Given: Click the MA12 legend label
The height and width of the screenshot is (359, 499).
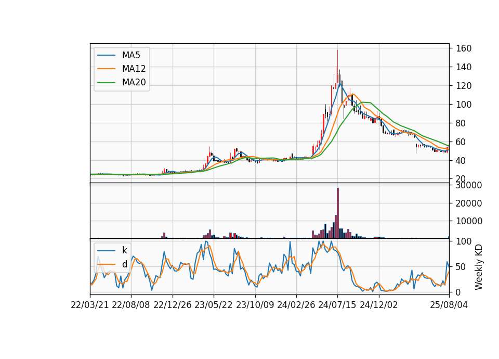Looking at the screenshot, I should point(134,69).
